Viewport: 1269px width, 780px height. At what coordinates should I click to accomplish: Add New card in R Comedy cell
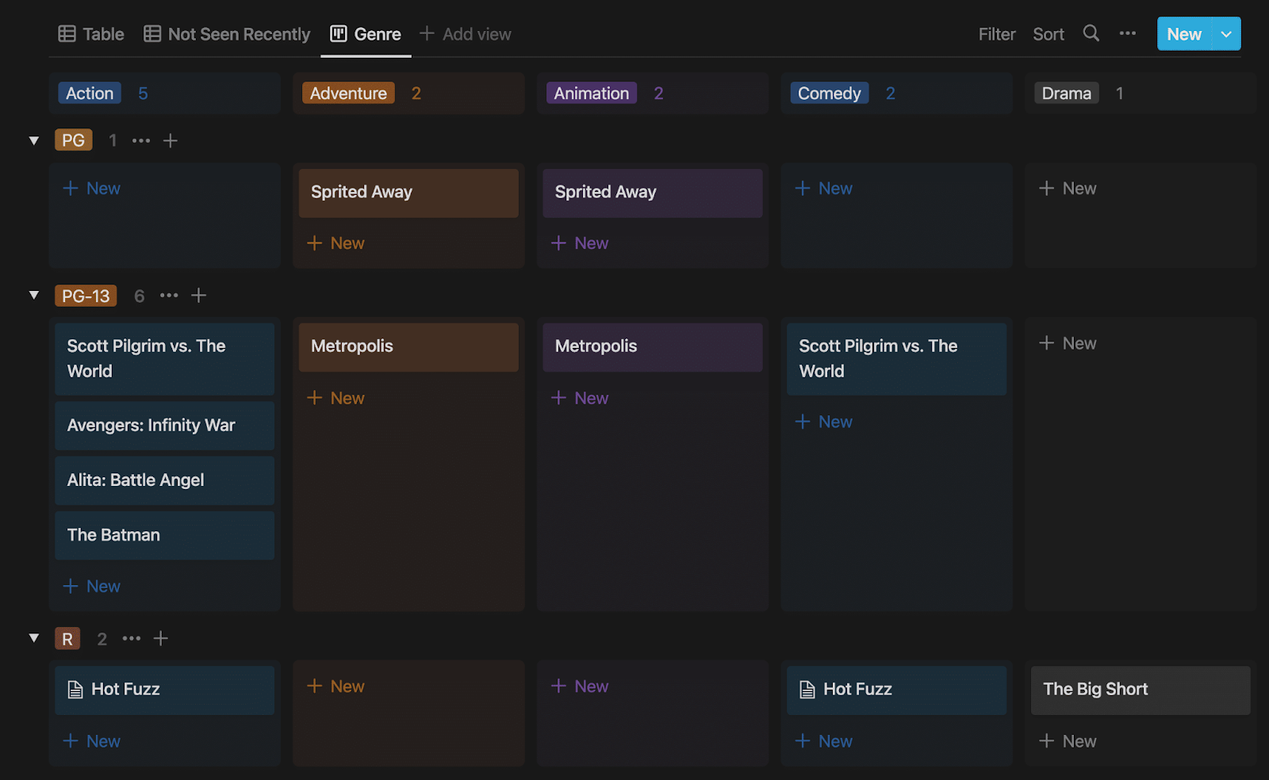(824, 741)
